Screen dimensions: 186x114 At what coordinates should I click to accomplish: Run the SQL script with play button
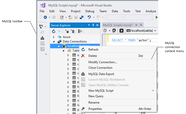pyautogui.click(x=121, y=31)
